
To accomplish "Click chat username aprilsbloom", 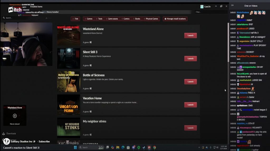I will click(242, 106).
